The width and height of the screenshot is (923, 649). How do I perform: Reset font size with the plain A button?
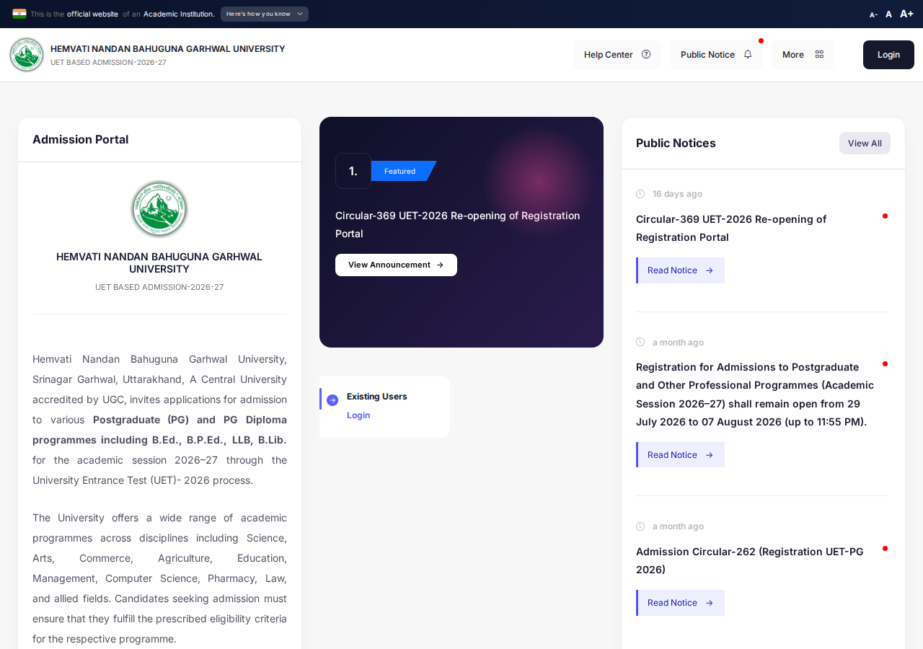[x=888, y=14]
